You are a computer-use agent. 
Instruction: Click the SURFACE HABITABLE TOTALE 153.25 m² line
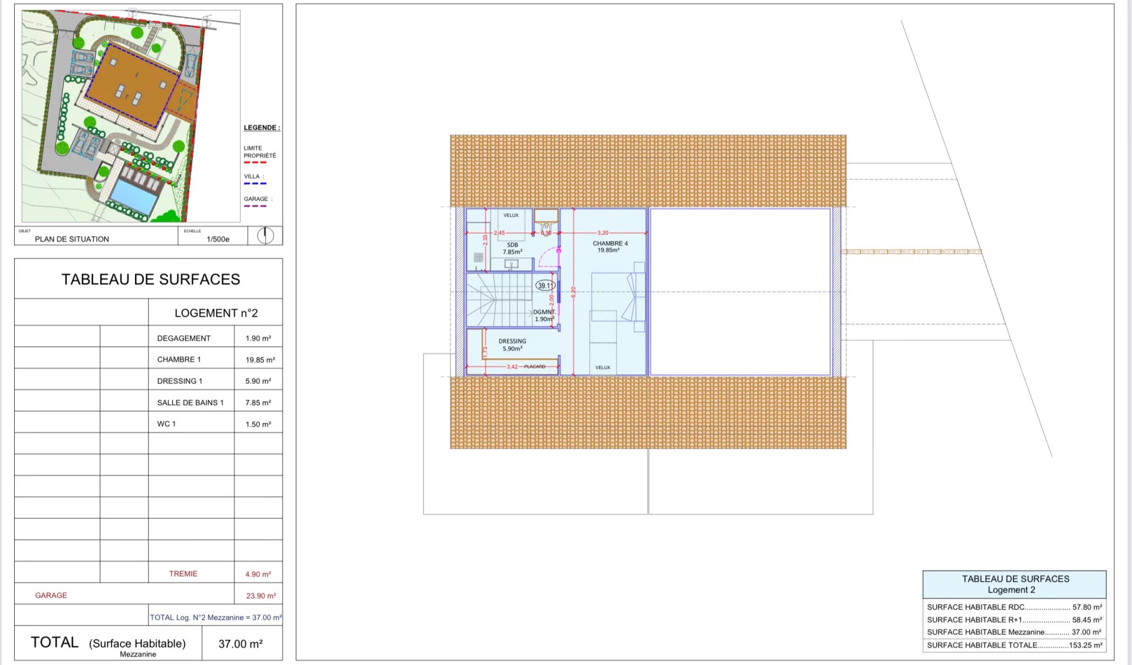click(1014, 645)
